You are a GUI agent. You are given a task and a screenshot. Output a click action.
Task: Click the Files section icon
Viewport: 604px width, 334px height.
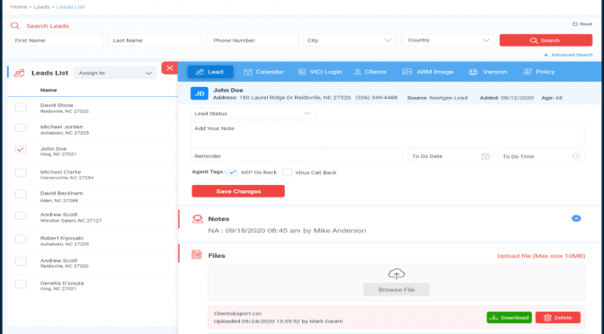(x=197, y=255)
